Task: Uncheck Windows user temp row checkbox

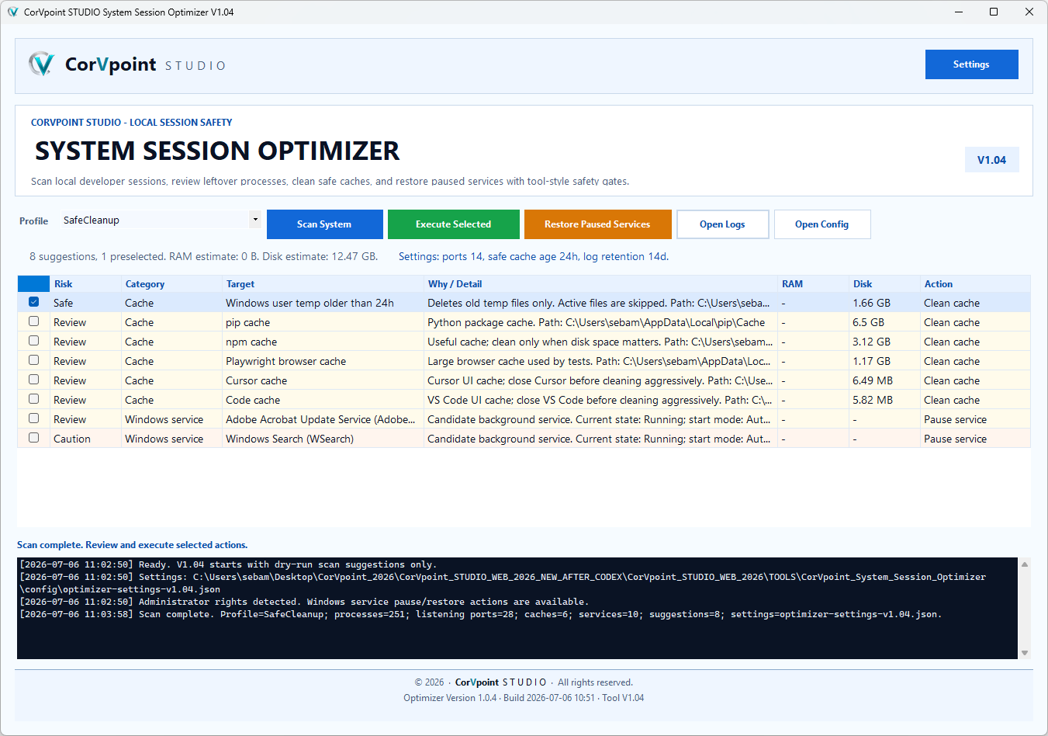Action: 33,302
